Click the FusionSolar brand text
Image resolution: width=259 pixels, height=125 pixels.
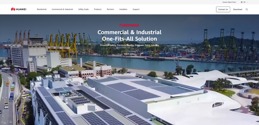pos(129,25)
